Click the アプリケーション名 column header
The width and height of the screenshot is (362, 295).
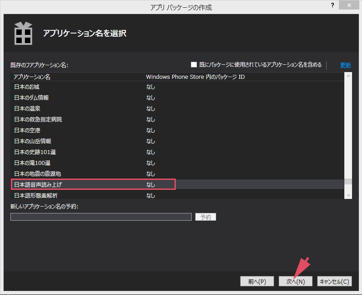pyautogui.click(x=32, y=77)
